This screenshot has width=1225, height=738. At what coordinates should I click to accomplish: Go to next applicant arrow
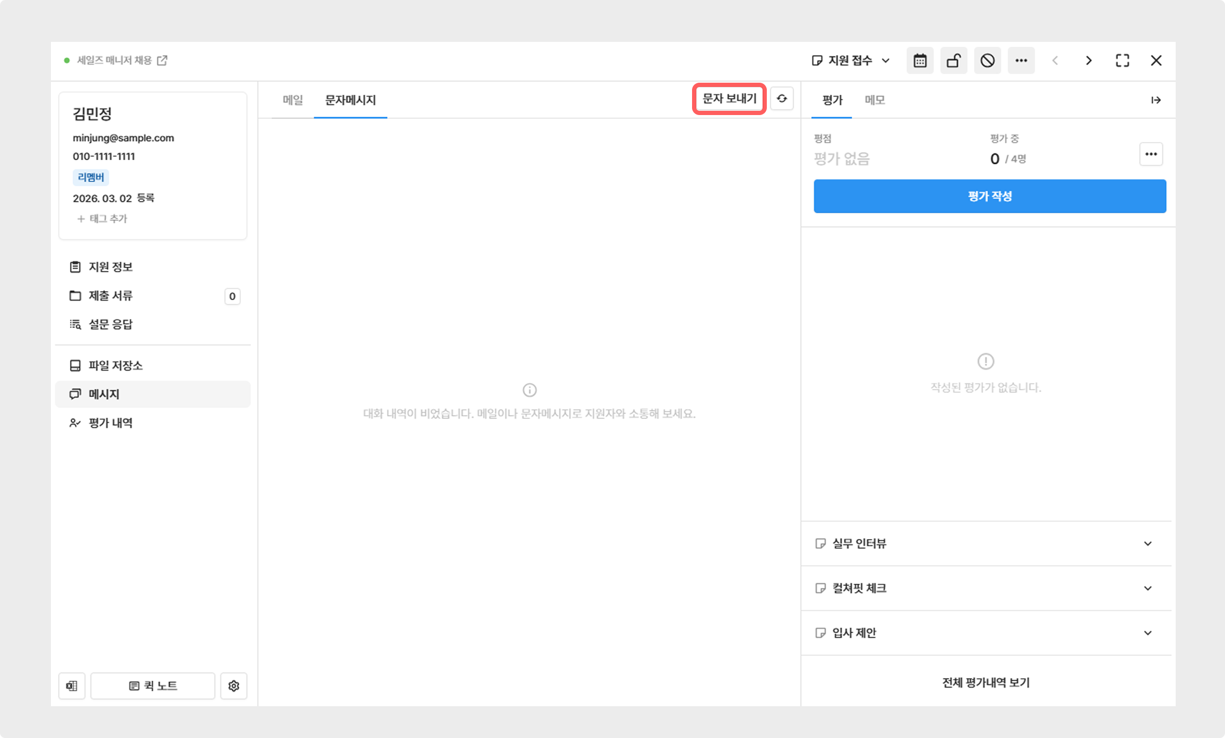1089,60
